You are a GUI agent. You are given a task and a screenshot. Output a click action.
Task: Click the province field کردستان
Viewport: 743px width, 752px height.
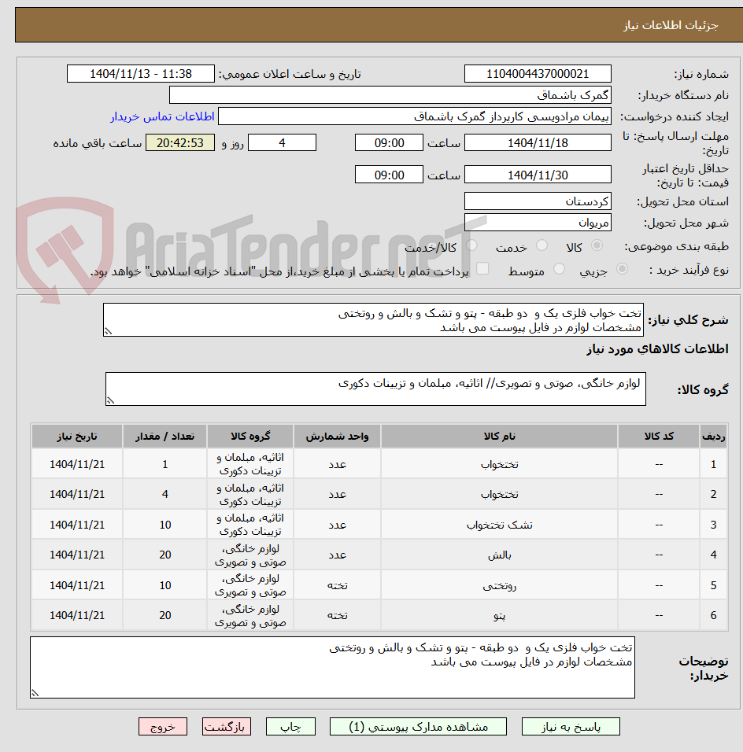538,201
